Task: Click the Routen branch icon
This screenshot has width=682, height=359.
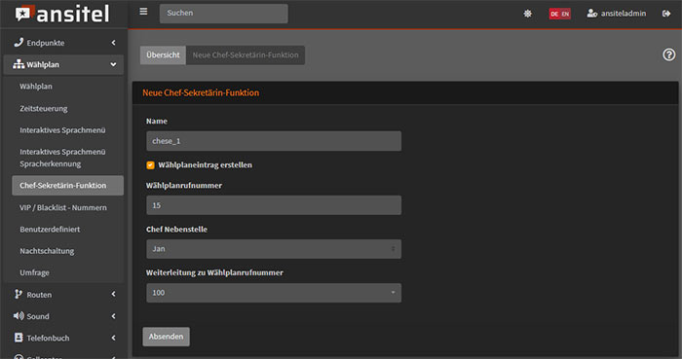Action: click(19, 295)
